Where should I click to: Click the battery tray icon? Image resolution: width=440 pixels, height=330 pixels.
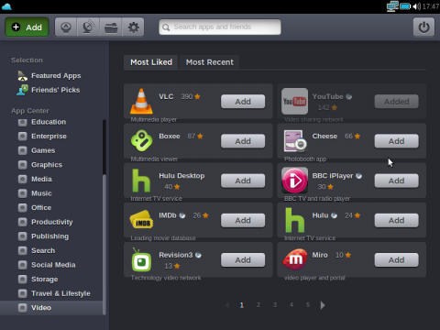click(x=405, y=6)
